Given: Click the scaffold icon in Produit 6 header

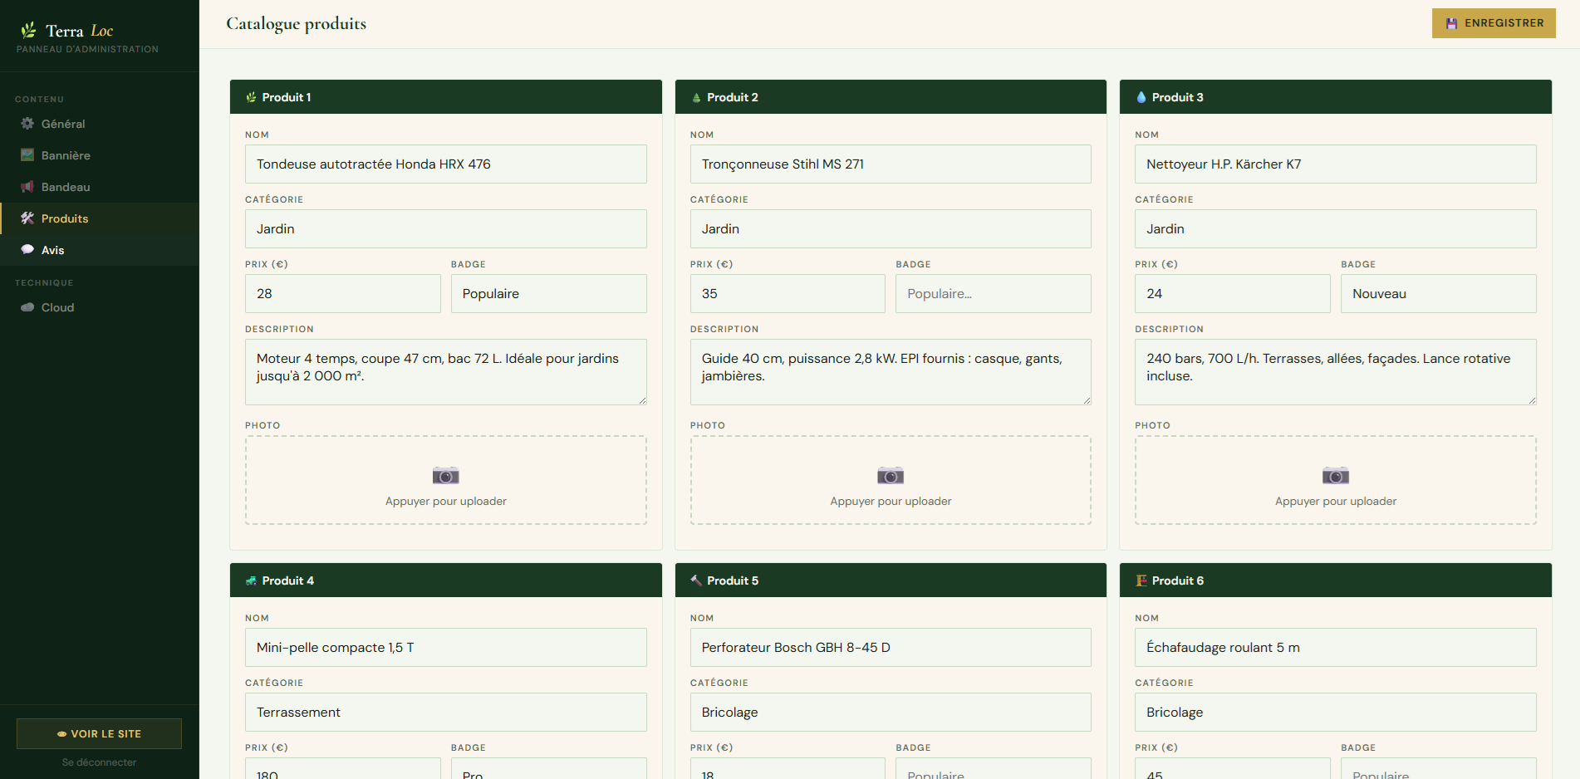Looking at the screenshot, I should tap(1141, 581).
